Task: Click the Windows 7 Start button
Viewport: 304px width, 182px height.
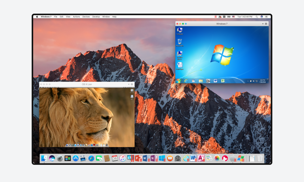Action: [x=179, y=81]
